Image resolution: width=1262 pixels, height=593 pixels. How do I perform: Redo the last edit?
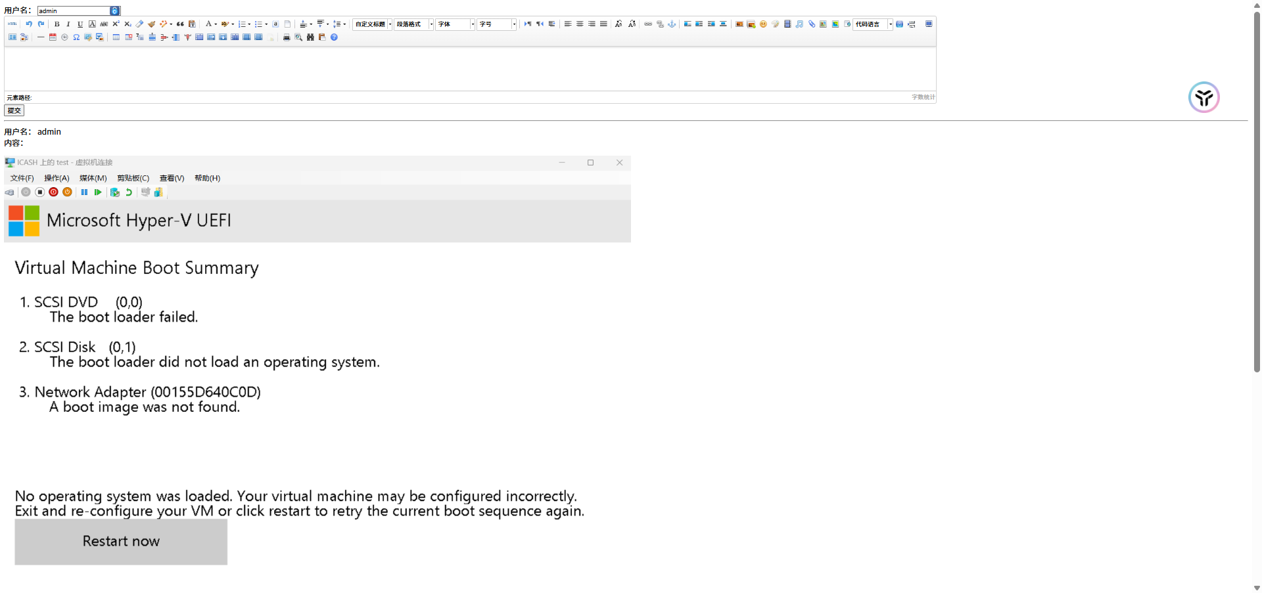tap(41, 24)
